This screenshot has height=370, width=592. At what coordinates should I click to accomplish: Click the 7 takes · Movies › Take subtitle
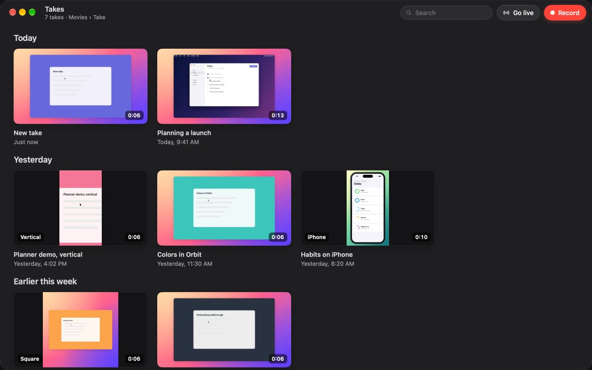pos(75,17)
